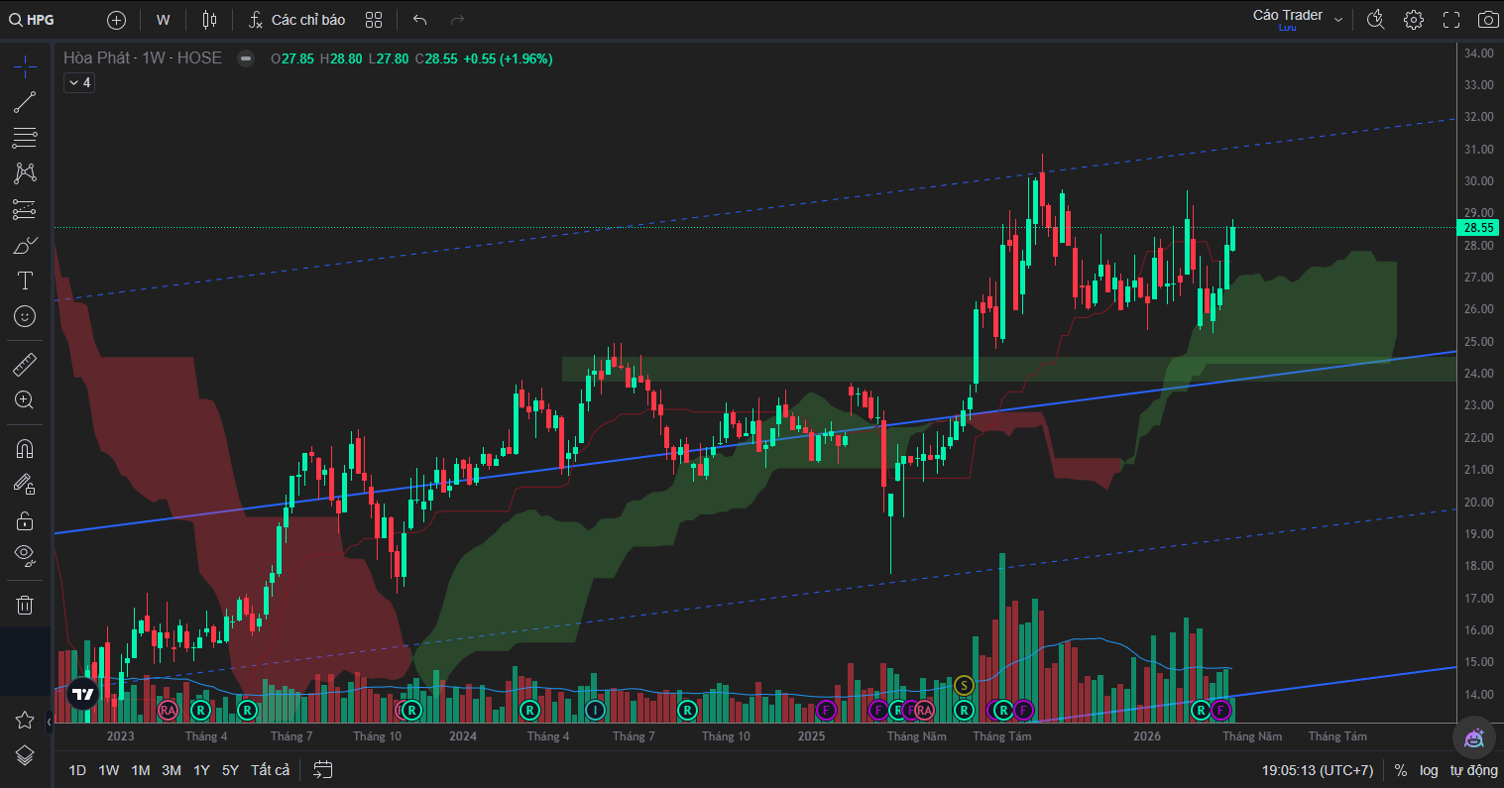This screenshot has width=1504, height=788.
Task: Select the zoom in tool
Action: click(x=25, y=400)
